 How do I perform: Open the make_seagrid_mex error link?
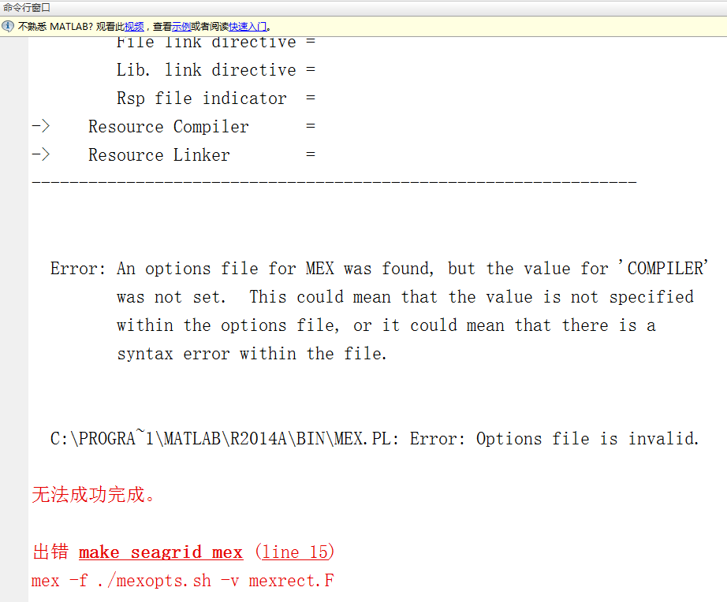tap(161, 552)
